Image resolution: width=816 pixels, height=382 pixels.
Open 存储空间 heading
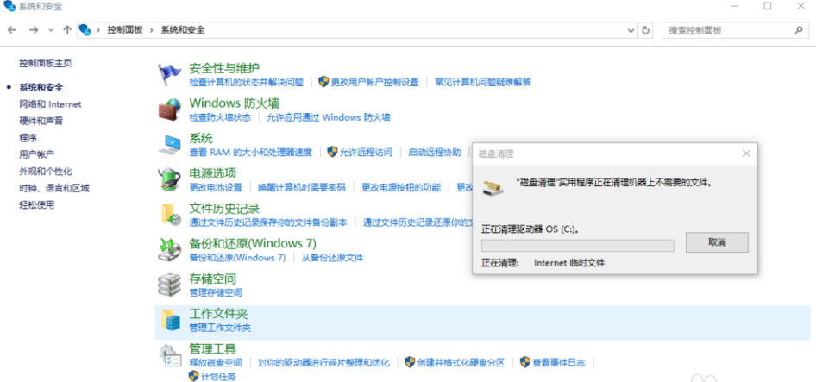(x=213, y=279)
